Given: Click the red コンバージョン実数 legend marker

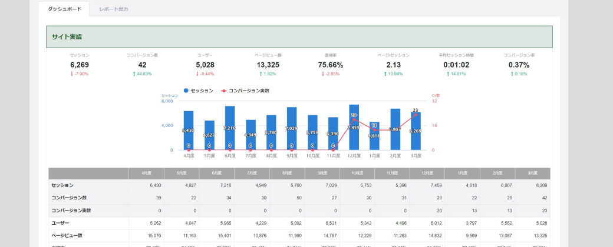Looking at the screenshot, I should coord(223,91).
